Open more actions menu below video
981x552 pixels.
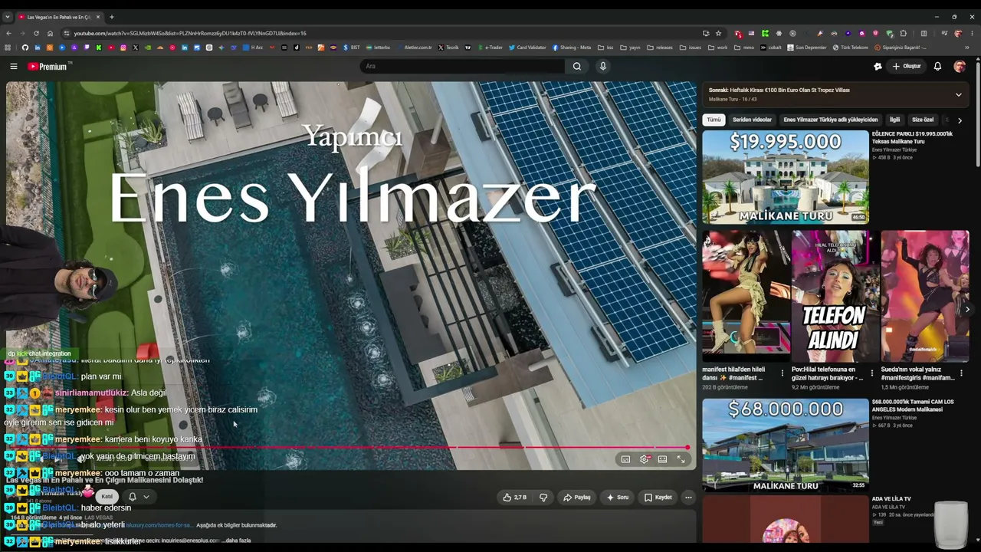pos(688,498)
